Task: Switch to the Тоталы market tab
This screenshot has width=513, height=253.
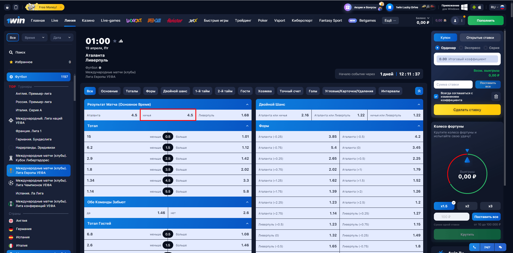Action: click(132, 91)
